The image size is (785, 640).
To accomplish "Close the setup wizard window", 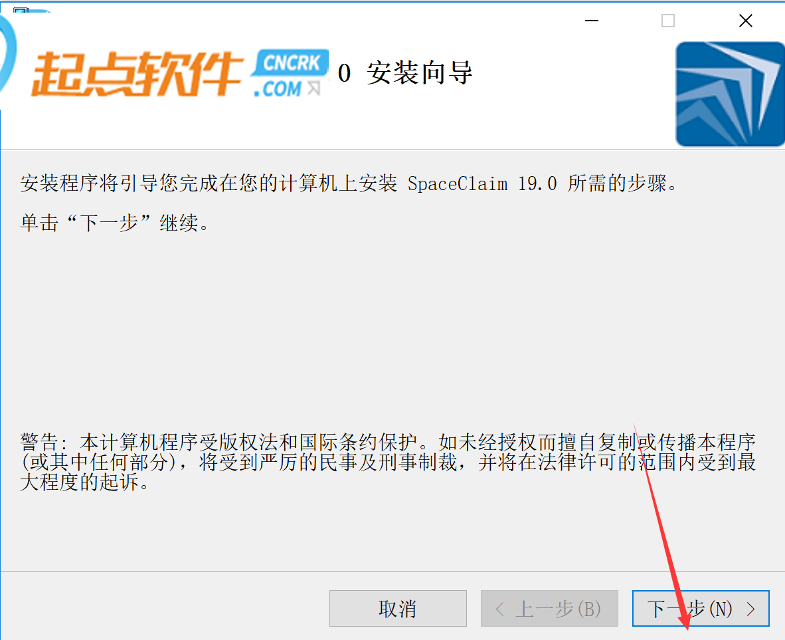I will pyautogui.click(x=746, y=21).
